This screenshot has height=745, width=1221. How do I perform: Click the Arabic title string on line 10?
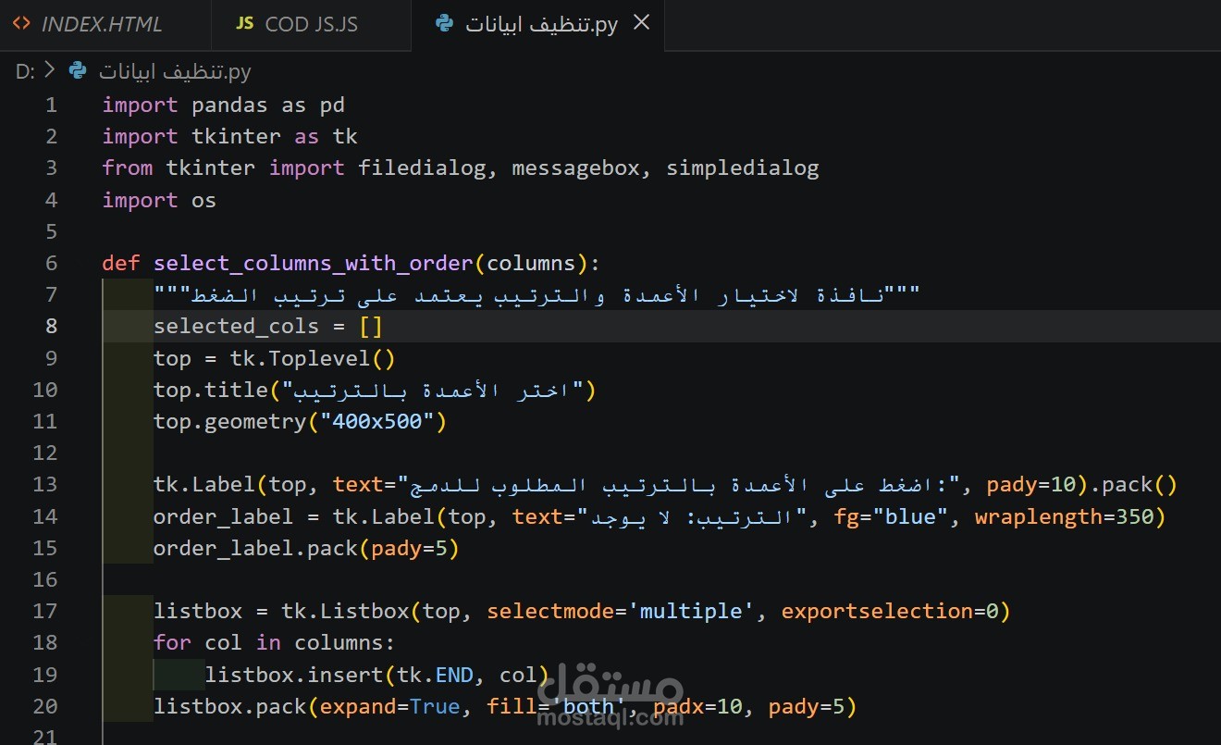[x=434, y=390]
